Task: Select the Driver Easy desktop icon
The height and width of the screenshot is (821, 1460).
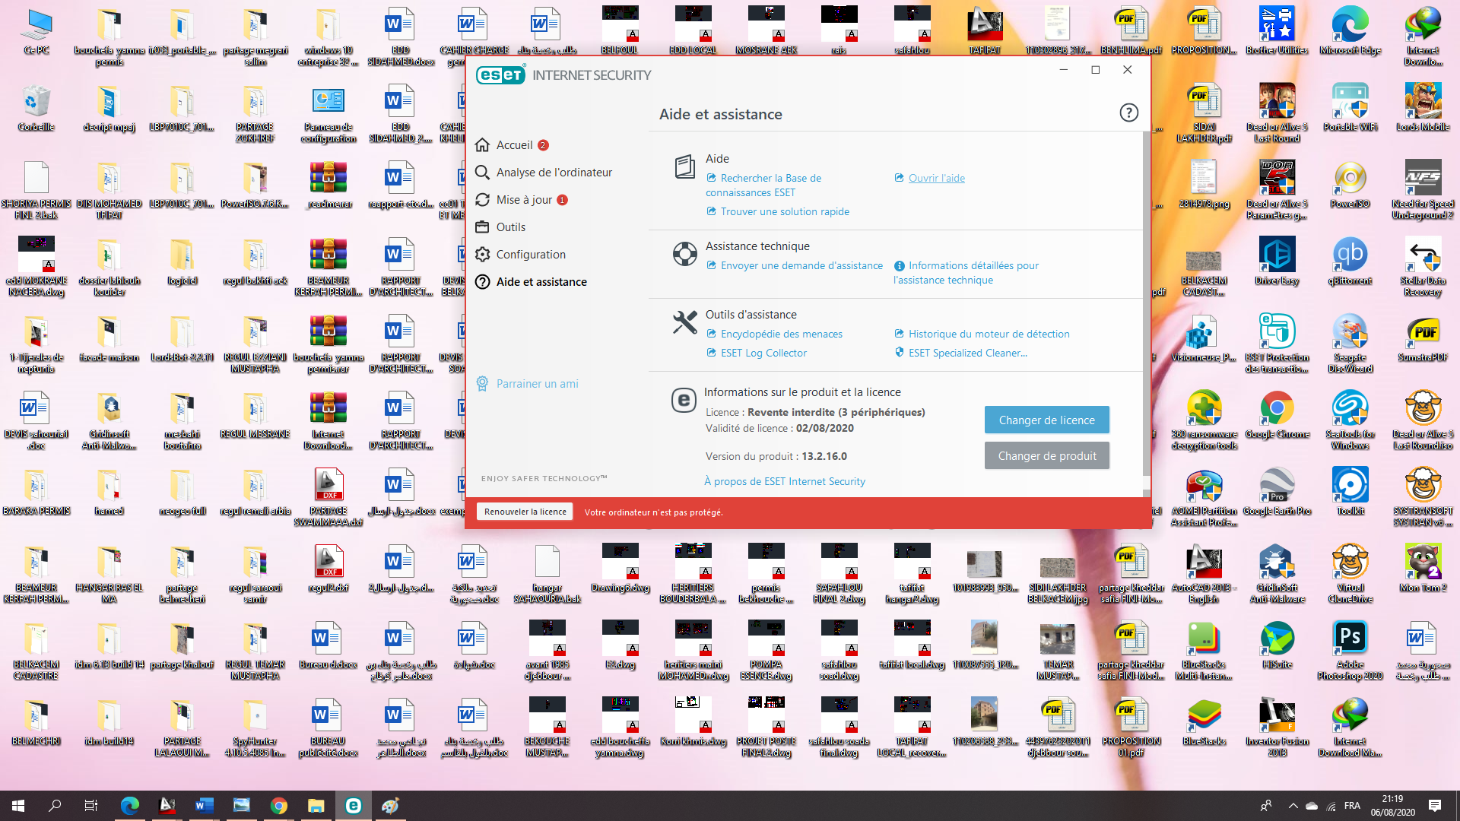Action: coord(1277,262)
